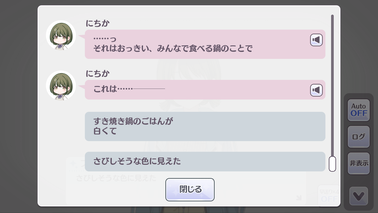Click the first にちか speaker name
The width and height of the screenshot is (378, 213).
[97, 23]
